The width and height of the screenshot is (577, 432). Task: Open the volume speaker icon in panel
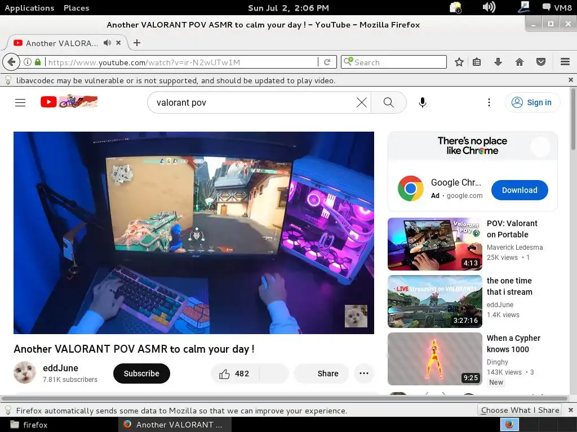(x=489, y=7)
